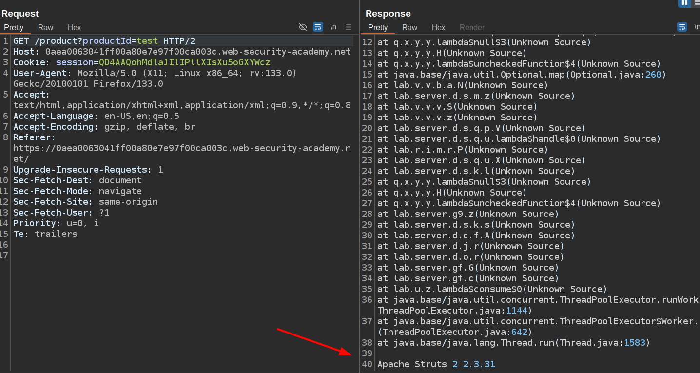Click the Request panel heading
Image resolution: width=700 pixels, height=373 pixels.
click(20, 13)
